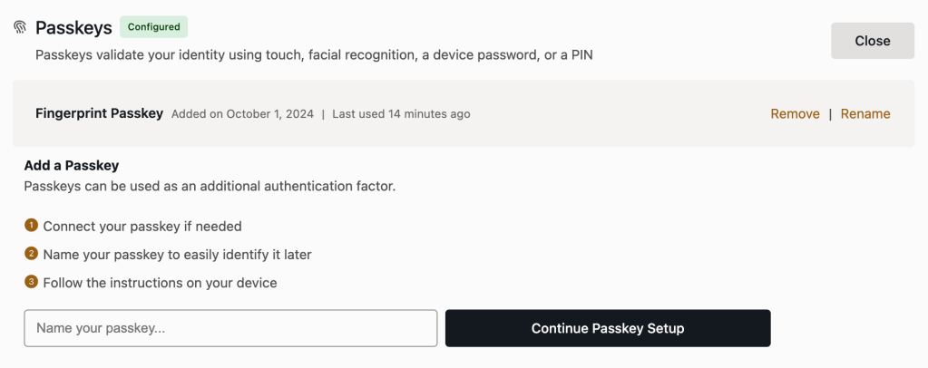Image resolution: width=928 pixels, height=368 pixels.
Task: Select the Passkeys section heading
Action: coord(74,27)
